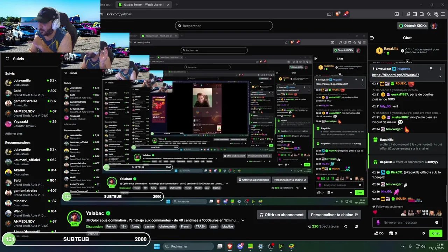This screenshot has width=448, height=252.
Task: Open the Brave hamburger menu
Action: pos(443,14)
